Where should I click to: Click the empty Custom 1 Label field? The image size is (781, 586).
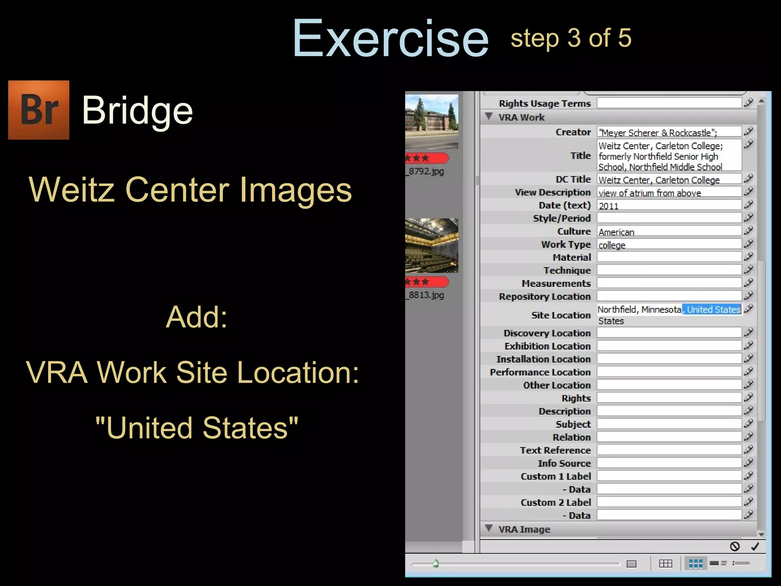pyautogui.click(x=669, y=476)
